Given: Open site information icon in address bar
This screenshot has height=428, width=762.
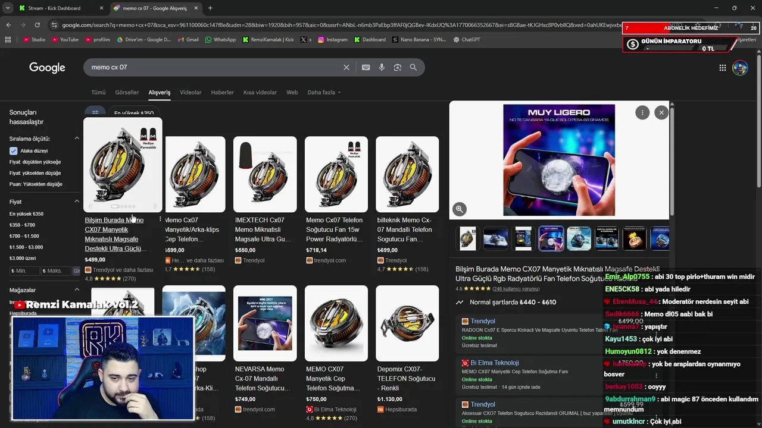Looking at the screenshot, I should [x=54, y=25].
